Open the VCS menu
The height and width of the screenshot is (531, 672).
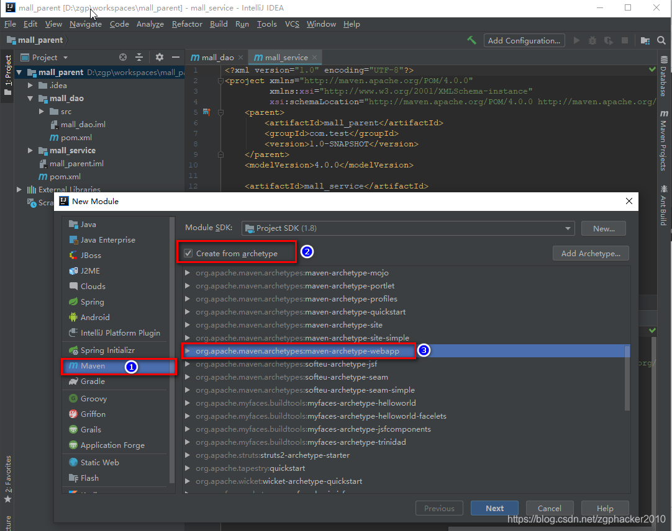pyautogui.click(x=292, y=24)
